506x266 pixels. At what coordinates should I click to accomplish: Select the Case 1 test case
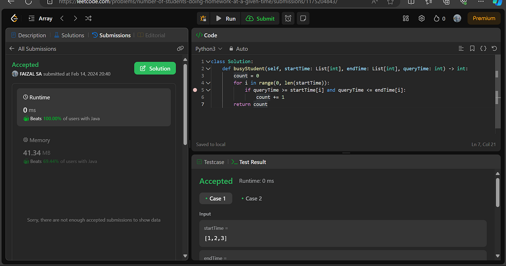coord(215,198)
